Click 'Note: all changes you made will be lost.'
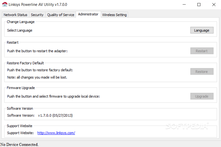Image resolution: width=221 pixels, height=147 pixels. [x=37, y=77]
